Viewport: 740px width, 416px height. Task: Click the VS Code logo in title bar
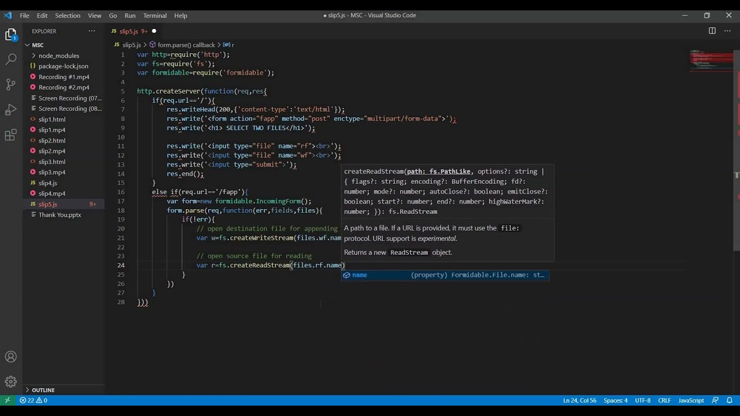pyautogui.click(x=8, y=16)
